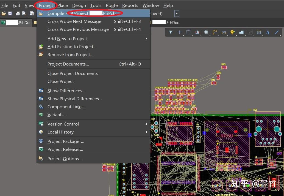Click the save floppy disk icon

(x=10, y=13)
